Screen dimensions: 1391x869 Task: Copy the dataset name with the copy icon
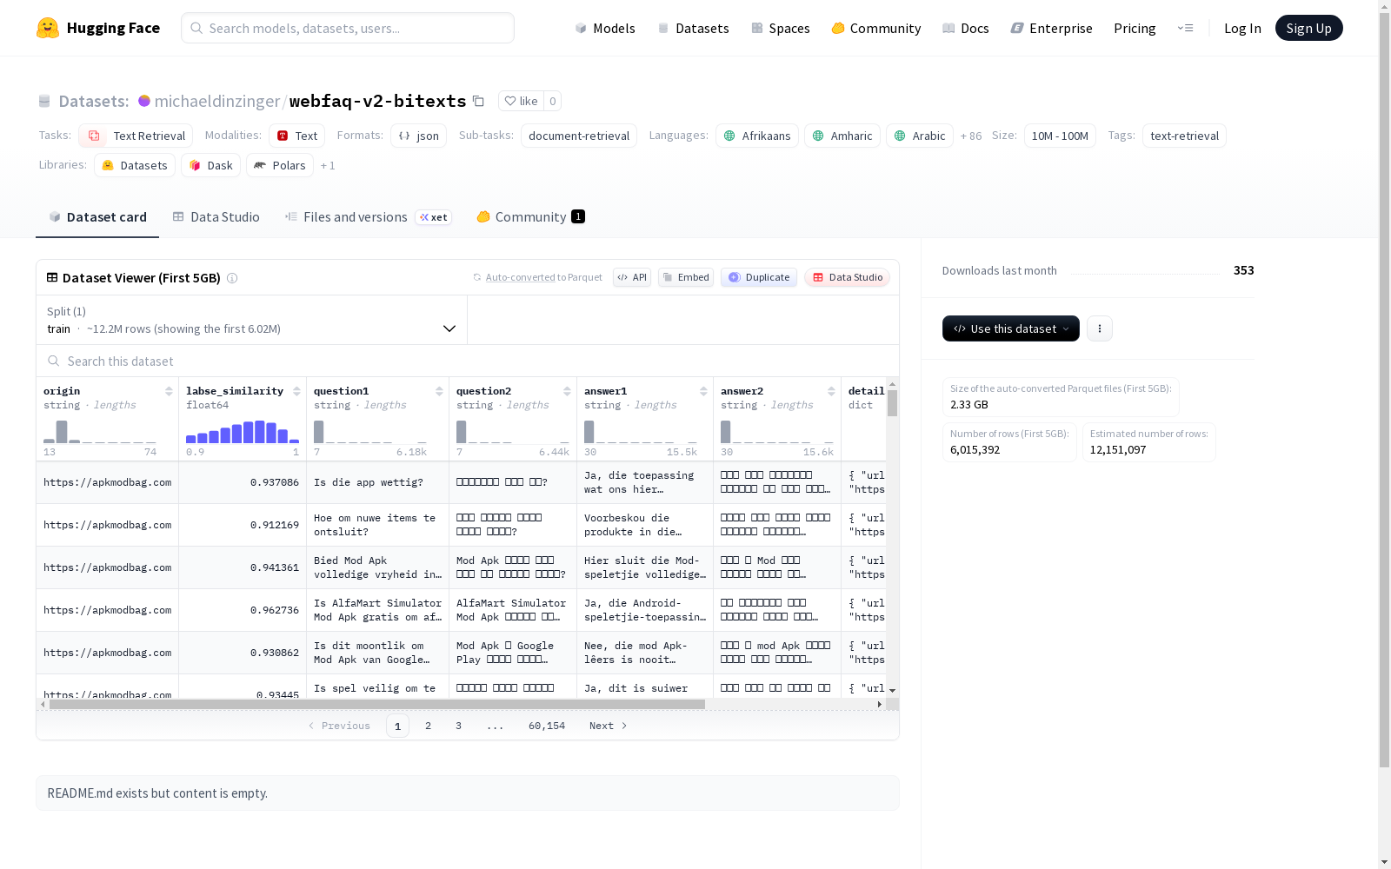tap(478, 101)
